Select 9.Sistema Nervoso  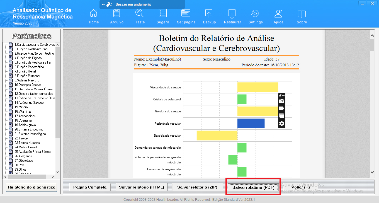coord(27,80)
